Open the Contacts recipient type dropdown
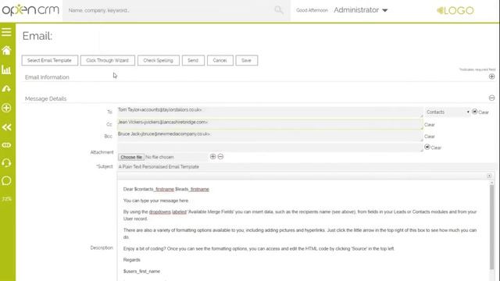This screenshot has width=500, height=281. [448, 112]
